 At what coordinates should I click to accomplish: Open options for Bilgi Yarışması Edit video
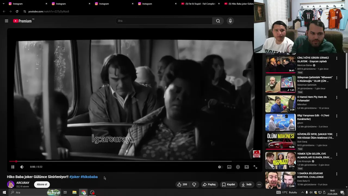coord(337,116)
